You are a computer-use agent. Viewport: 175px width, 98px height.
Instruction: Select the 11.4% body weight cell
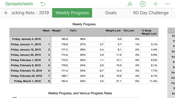[149, 81]
